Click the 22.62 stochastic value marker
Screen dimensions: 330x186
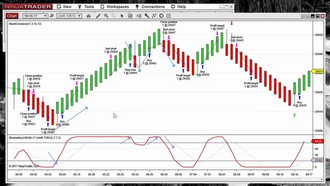pyautogui.click(x=318, y=160)
